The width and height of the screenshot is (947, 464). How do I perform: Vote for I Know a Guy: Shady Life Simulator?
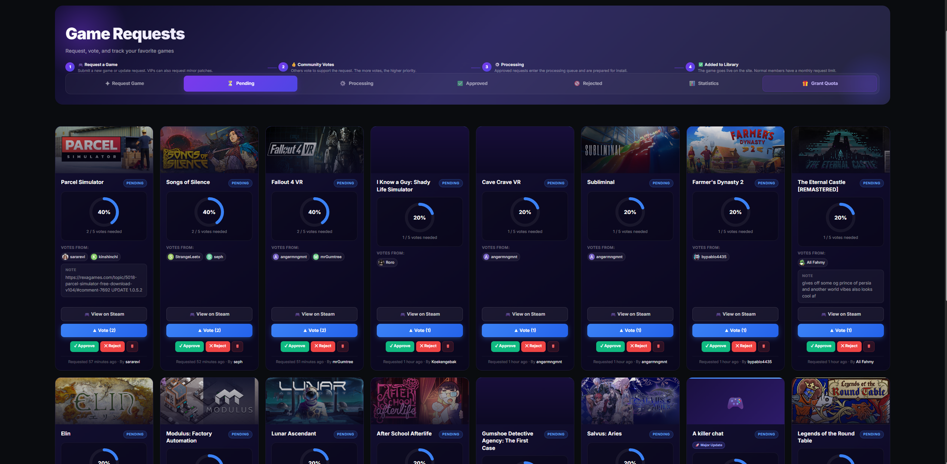tap(420, 330)
